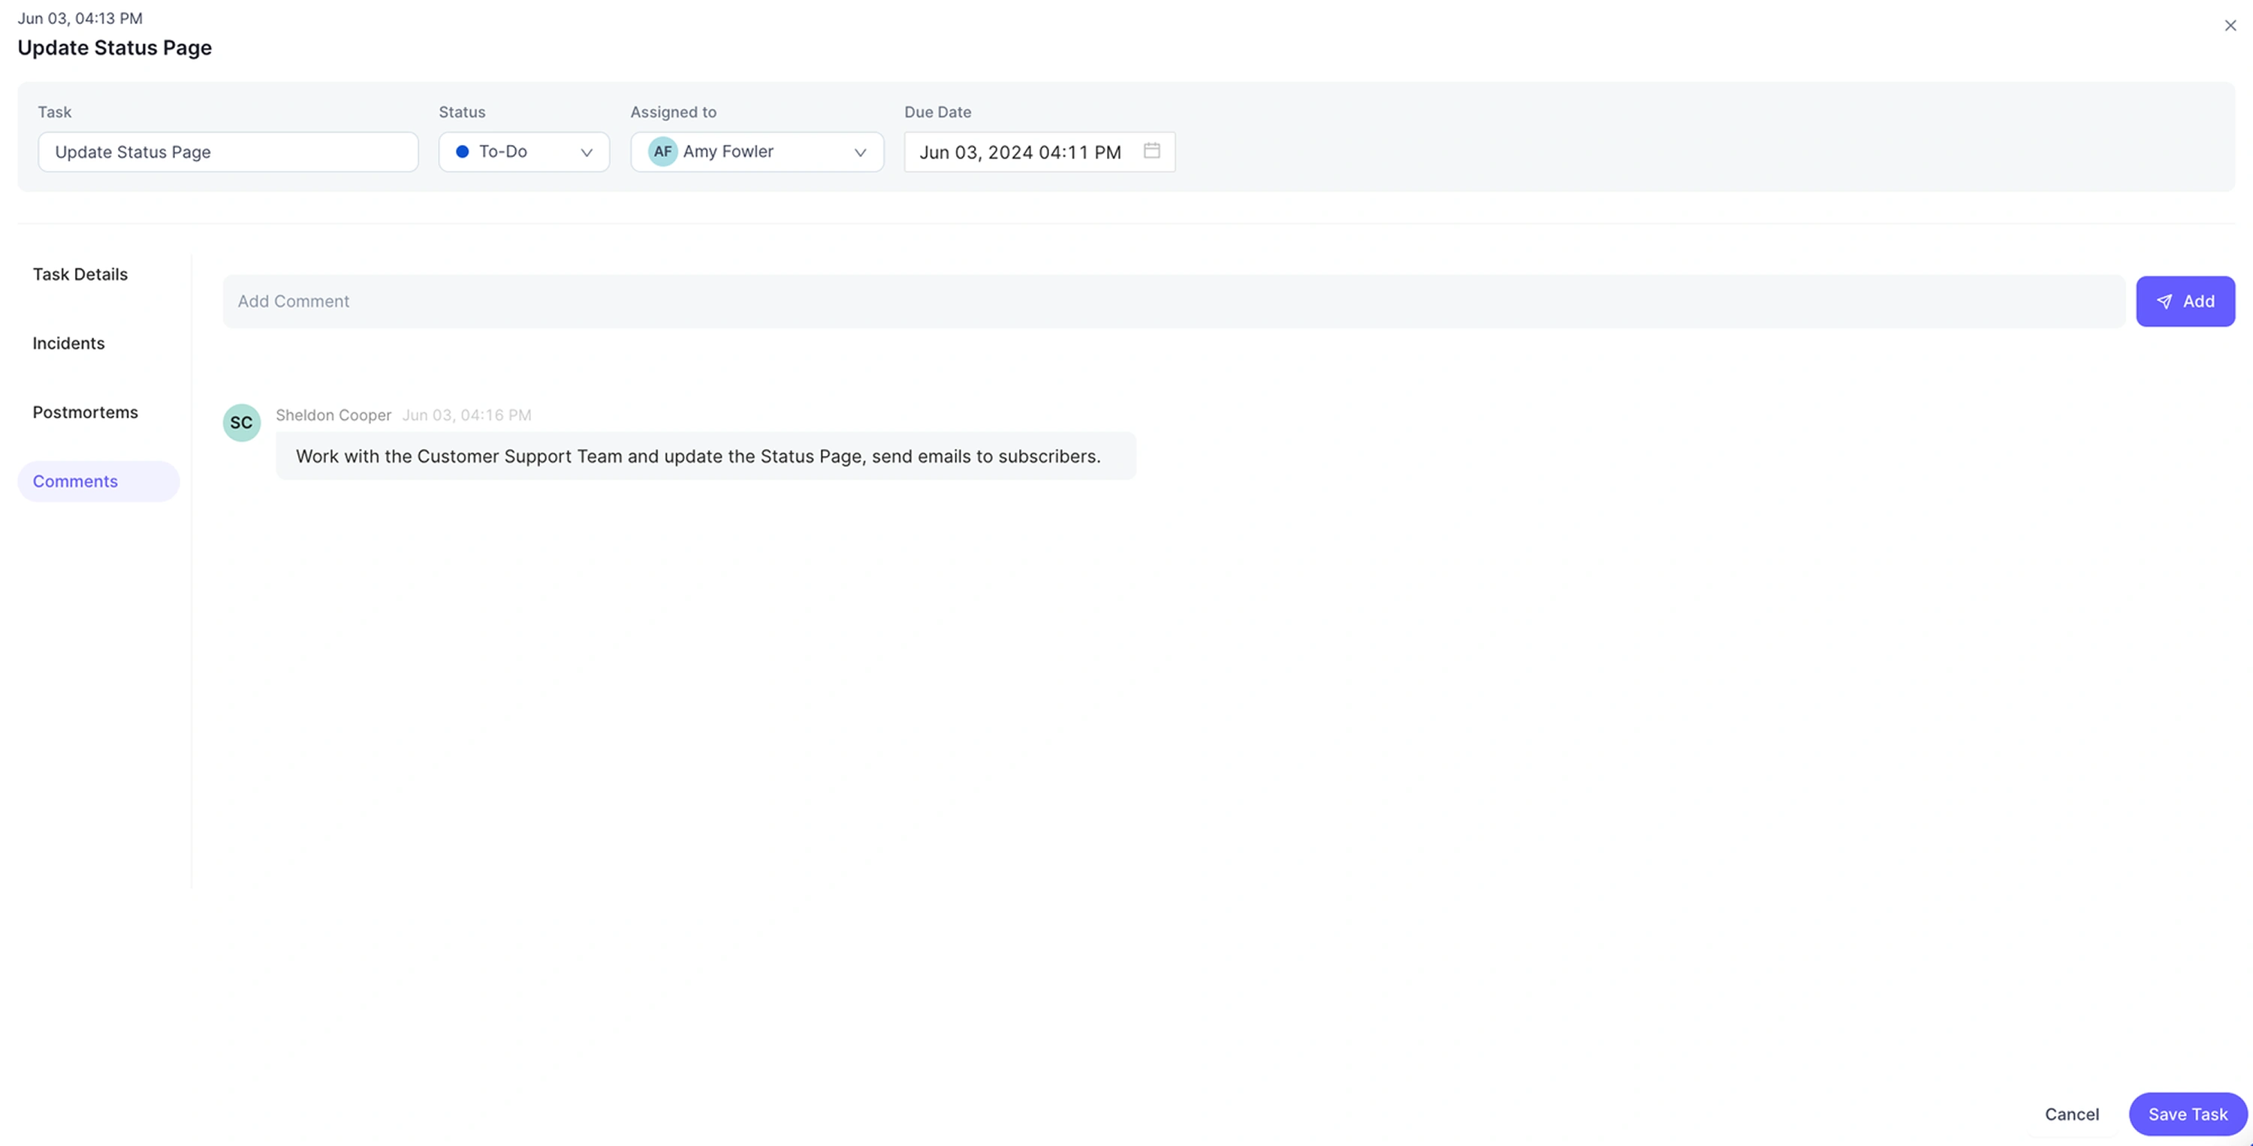The height and width of the screenshot is (1146, 2253).
Task: Click the SC avatar of Sheldon Cooper
Action: pyautogui.click(x=241, y=423)
